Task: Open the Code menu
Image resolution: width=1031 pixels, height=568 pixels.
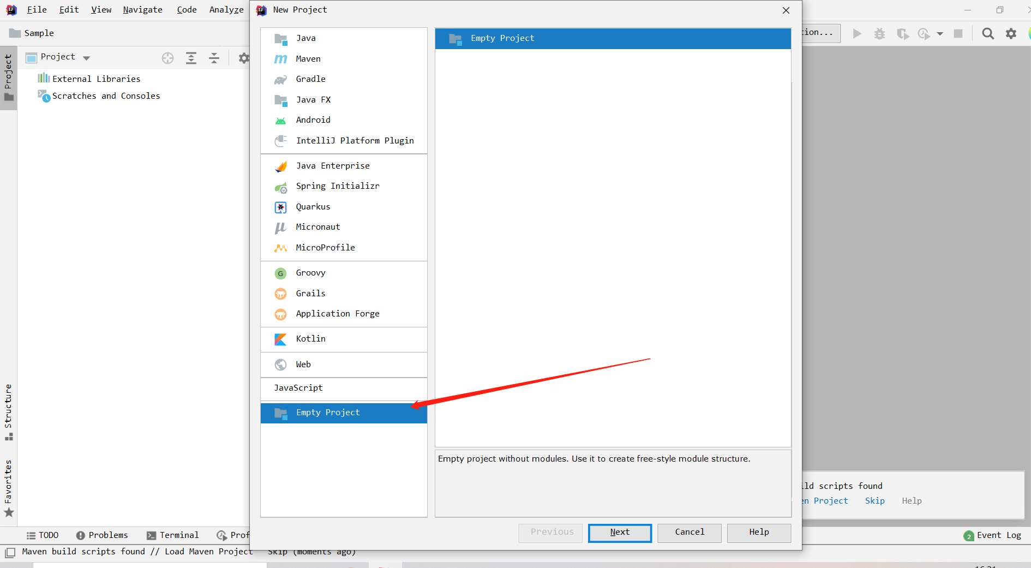Action: point(187,10)
